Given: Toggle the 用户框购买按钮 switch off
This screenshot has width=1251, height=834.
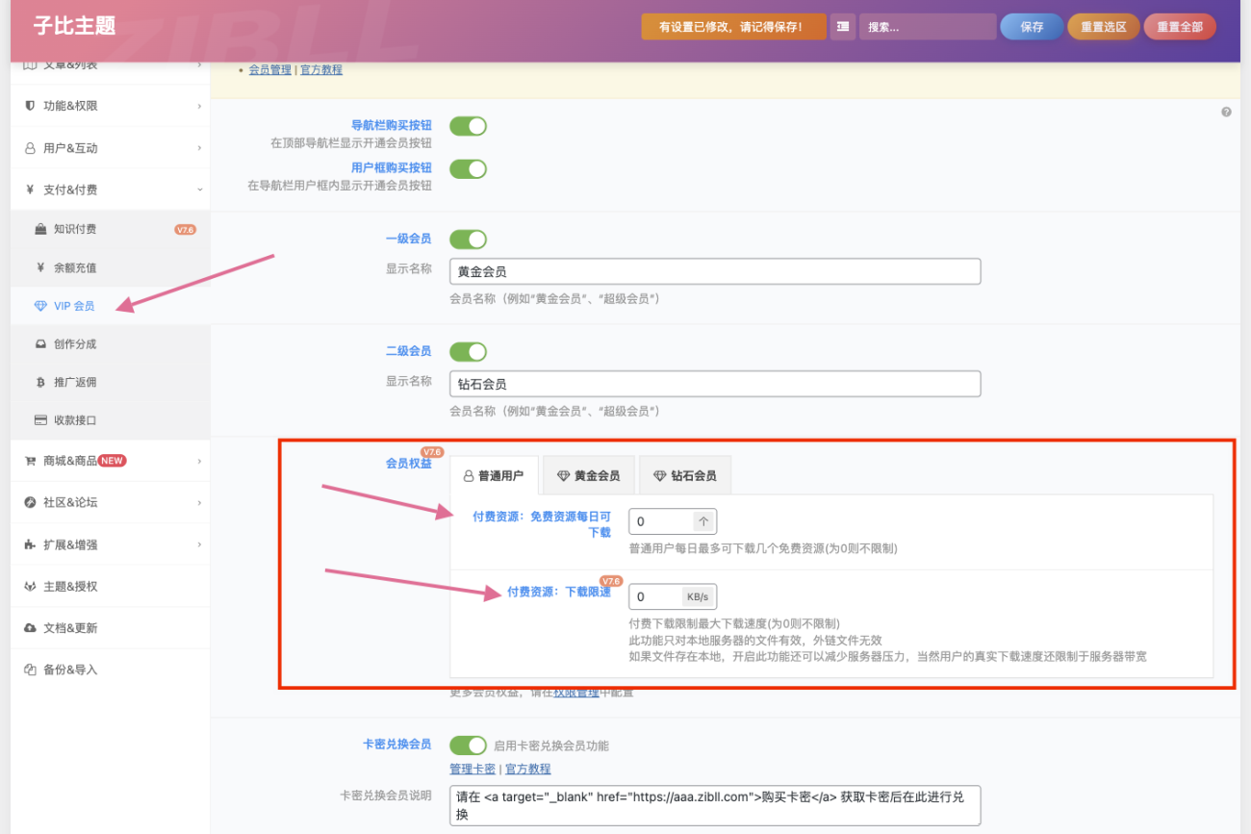Looking at the screenshot, I should (468, 168).
